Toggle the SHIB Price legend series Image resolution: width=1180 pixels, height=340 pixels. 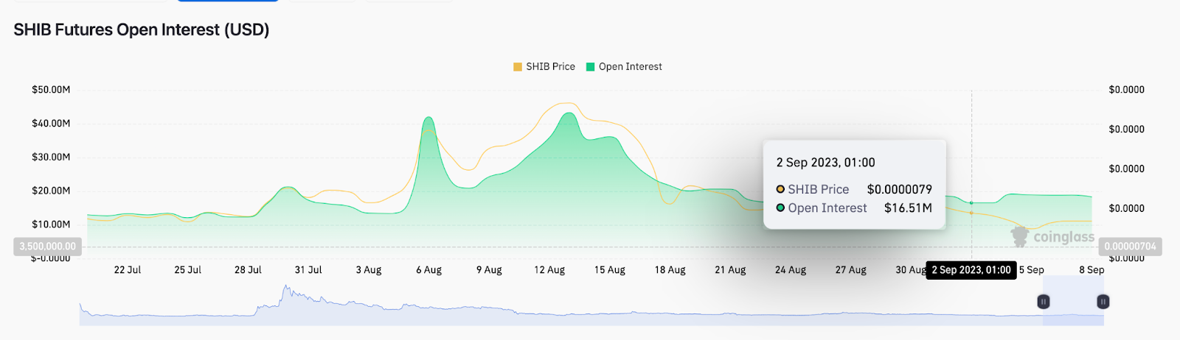[x=544, y=66]
